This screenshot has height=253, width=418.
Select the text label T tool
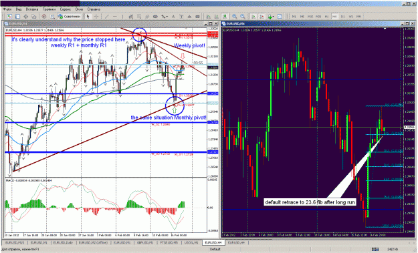(181, 17)
